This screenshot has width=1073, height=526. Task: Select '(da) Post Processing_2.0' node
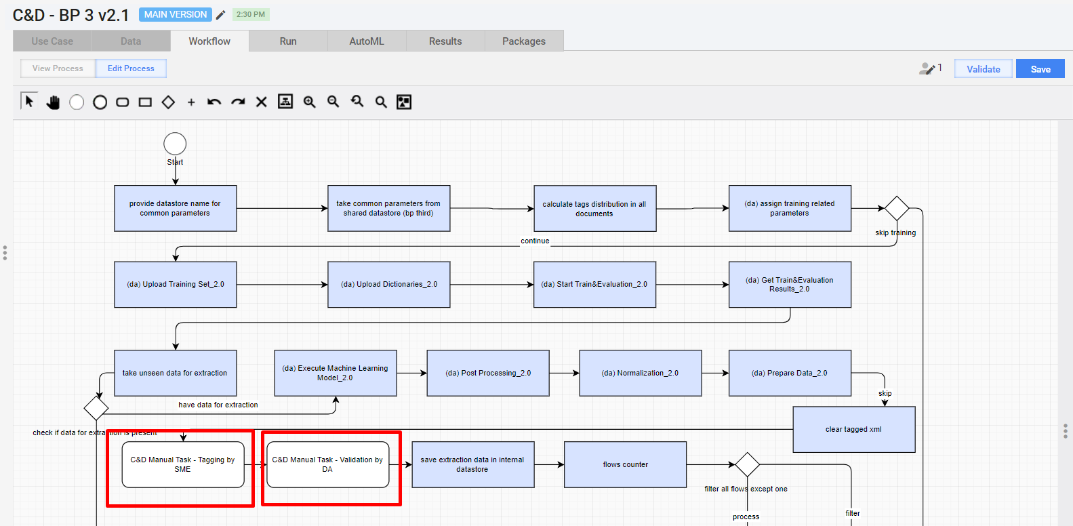pyautogui.click(x=488, y=373)
